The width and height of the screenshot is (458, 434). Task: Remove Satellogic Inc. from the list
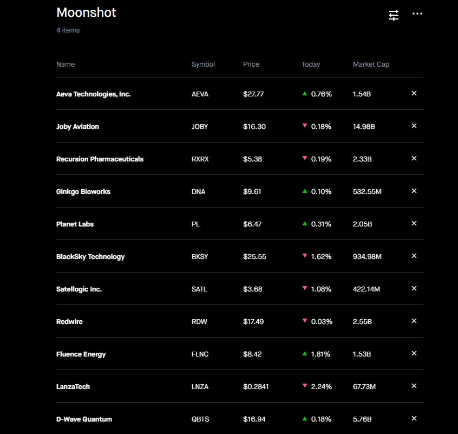coord(414,288)
